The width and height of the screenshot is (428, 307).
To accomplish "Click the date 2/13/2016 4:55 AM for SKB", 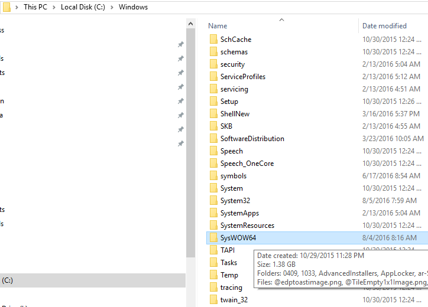I will (x=391, y=126).
